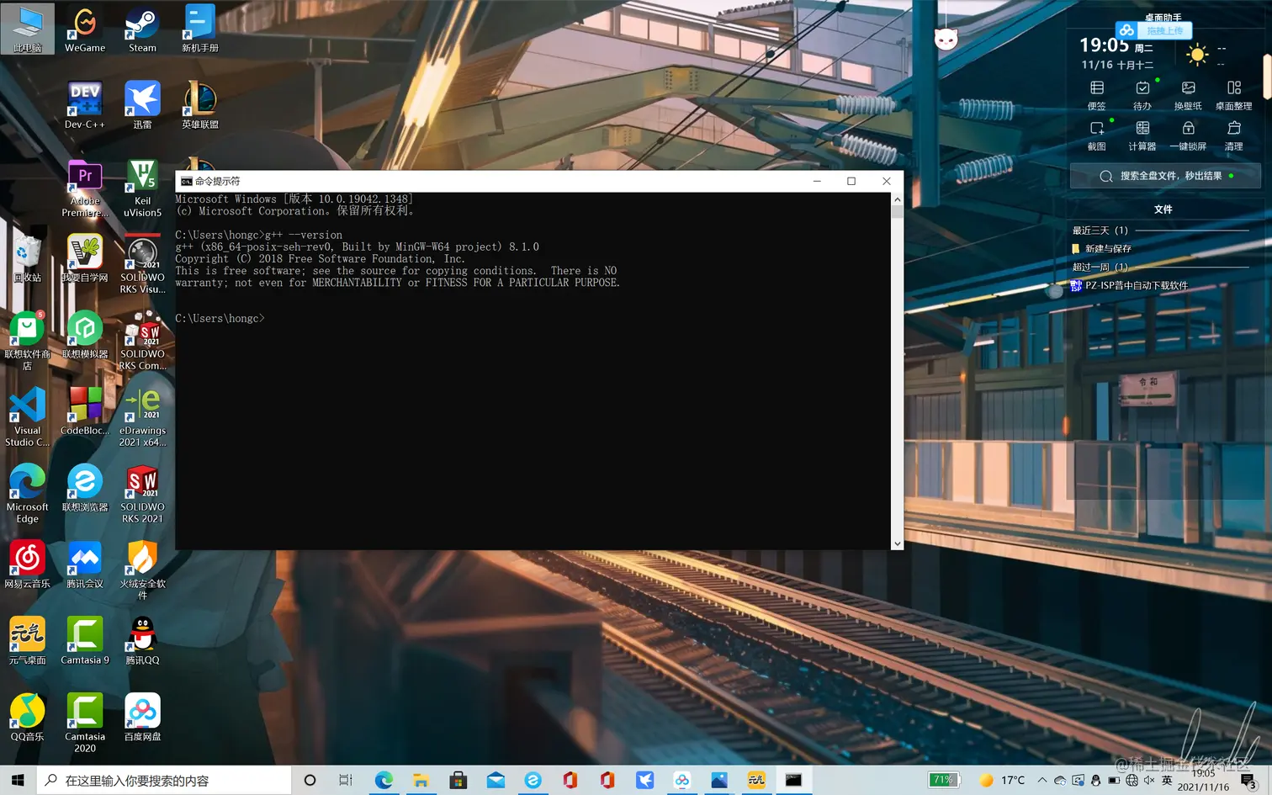Open Microsoft Store from the taskbar
This screenshot has width=1272, height=795.
[458, 781]
